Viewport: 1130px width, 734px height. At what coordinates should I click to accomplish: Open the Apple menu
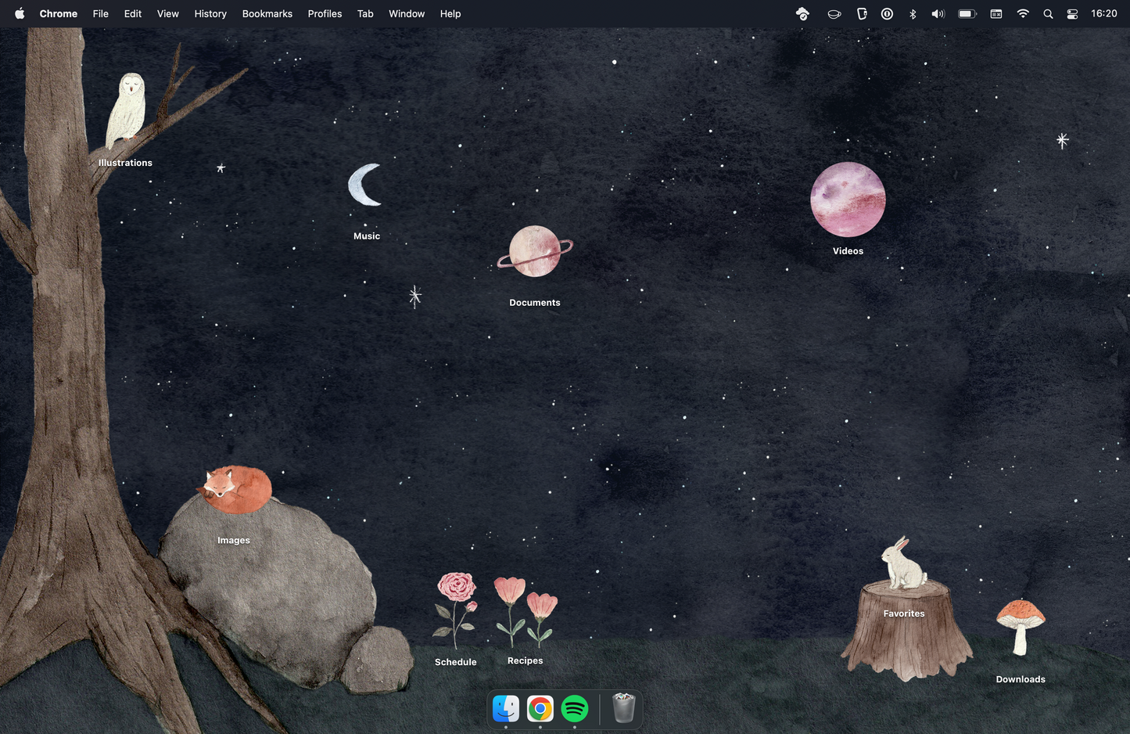point(20,13)
